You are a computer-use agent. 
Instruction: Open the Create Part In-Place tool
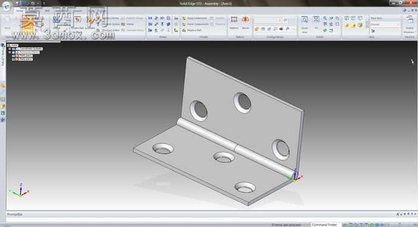78,22
